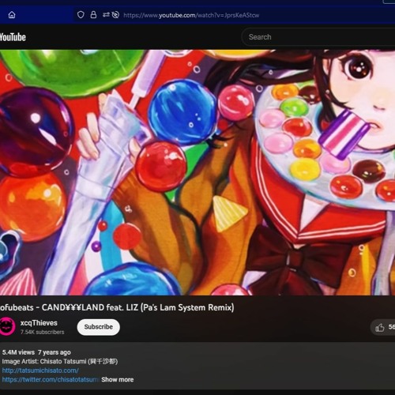Subscribe to the xcqThieves channel

pyautogui.click(x=99, y=327)
